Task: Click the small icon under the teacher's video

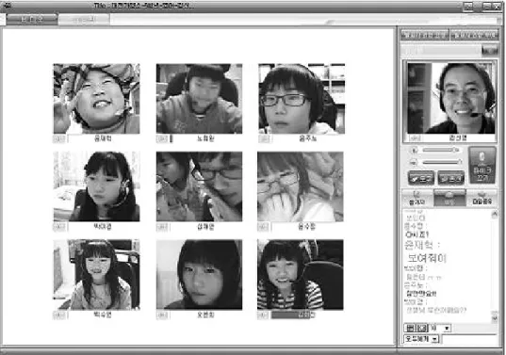Action: [415, 138]
